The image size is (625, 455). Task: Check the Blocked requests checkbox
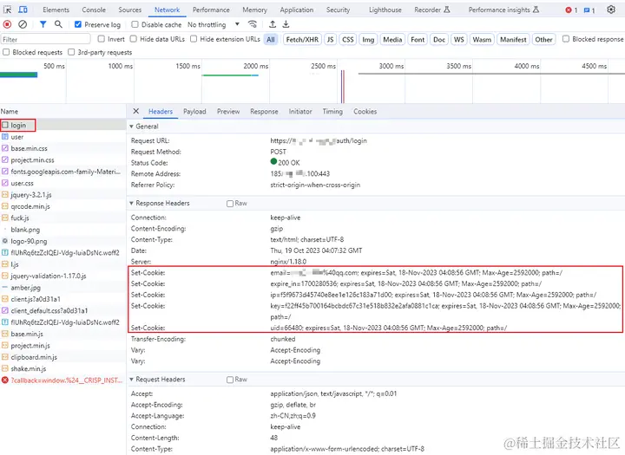tap(6, 52)
